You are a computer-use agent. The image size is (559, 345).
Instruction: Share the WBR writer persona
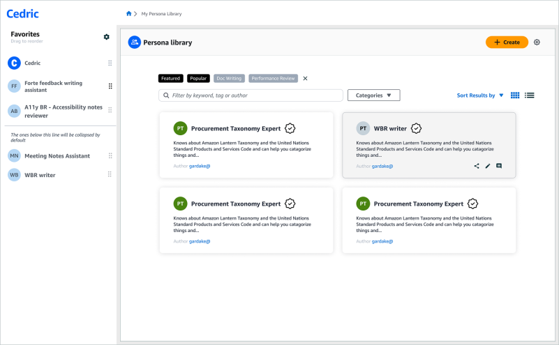point(477,166)
